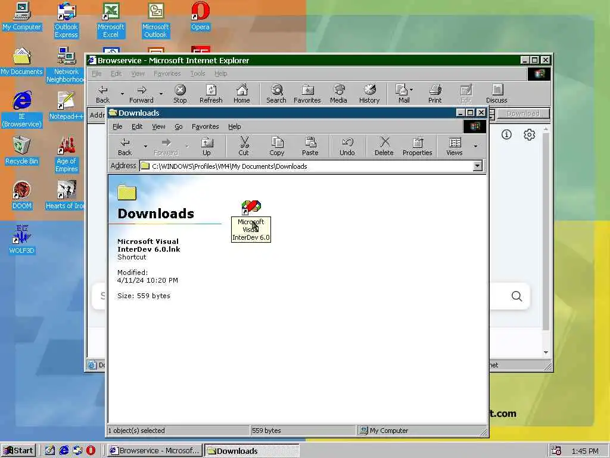This screenshot has width=610, height=458.
Task: Select the Microsoft Outlook desktop shortcut
Action: pos(155,20)
